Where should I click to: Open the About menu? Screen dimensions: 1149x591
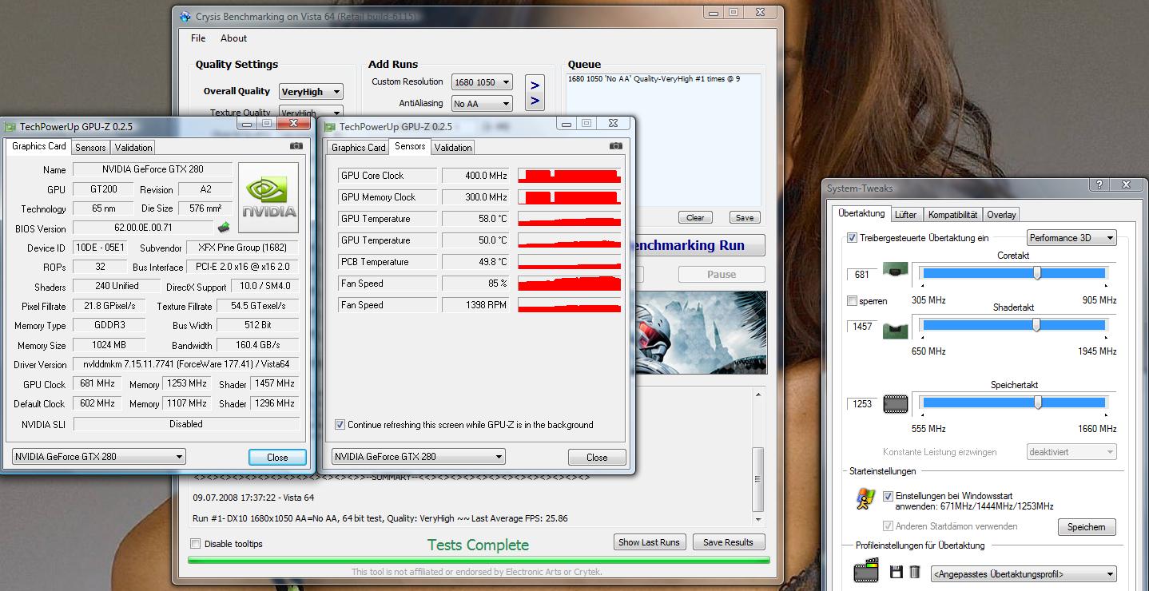[233, 38]
